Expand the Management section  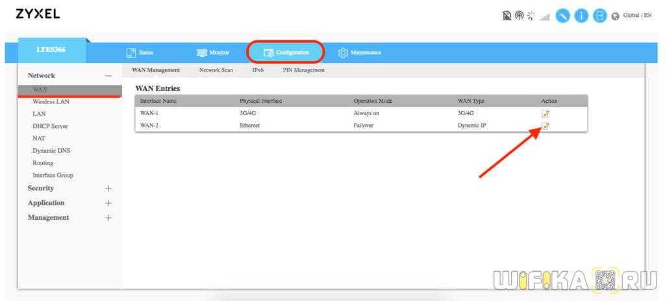click(x=108, y=218)
